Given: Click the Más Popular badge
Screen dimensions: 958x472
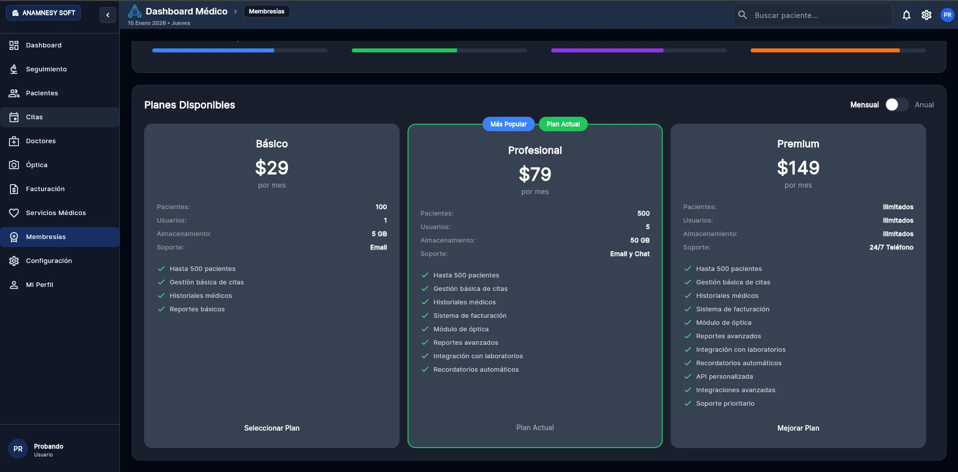Looking at the screenshot, I should 508,124.
